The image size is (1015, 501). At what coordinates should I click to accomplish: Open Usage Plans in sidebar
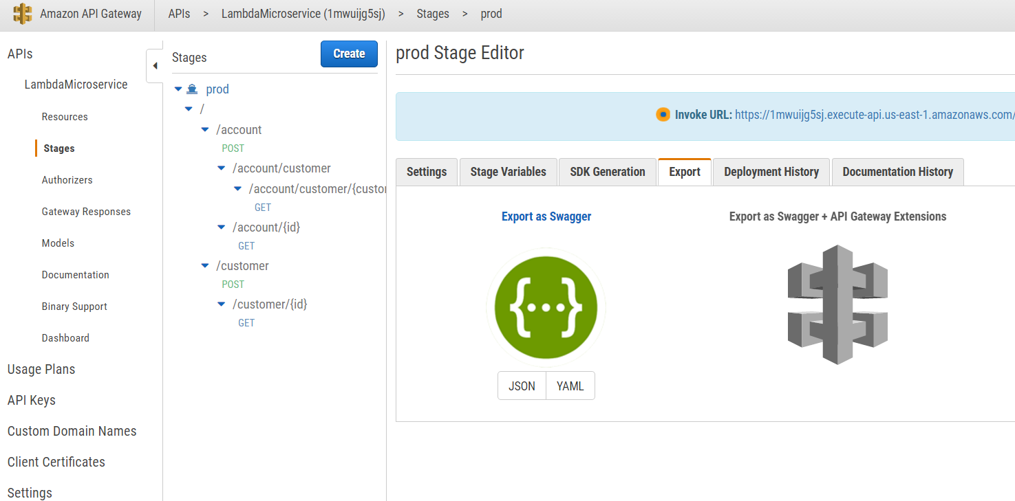[x=41, y=369]
